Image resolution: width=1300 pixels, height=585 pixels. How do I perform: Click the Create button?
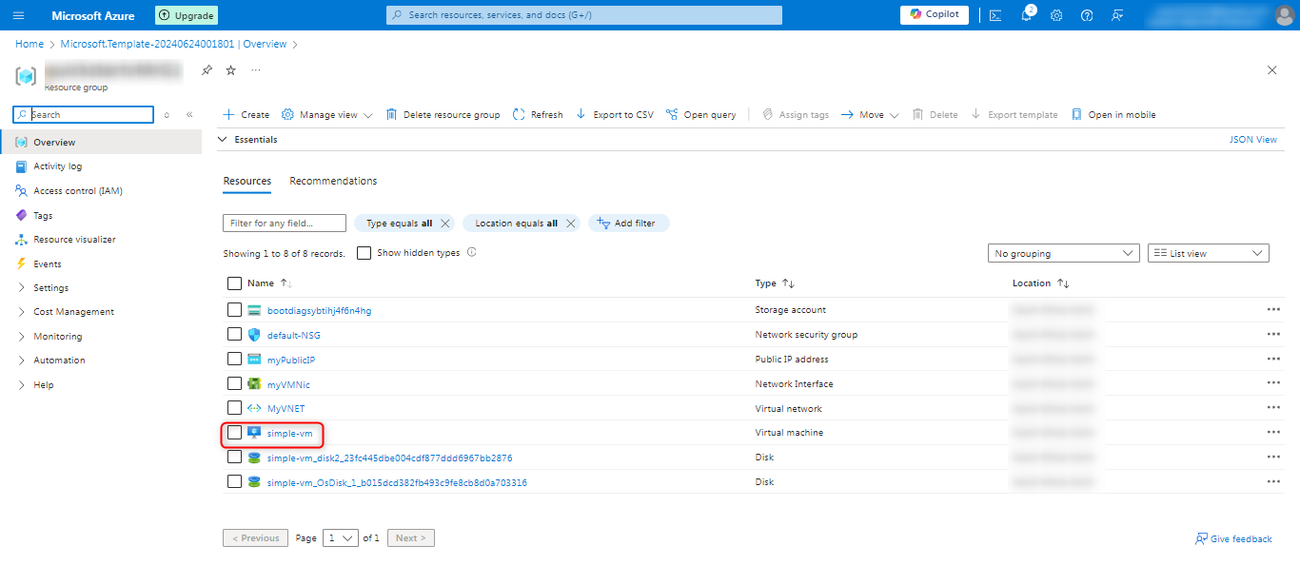246,114
